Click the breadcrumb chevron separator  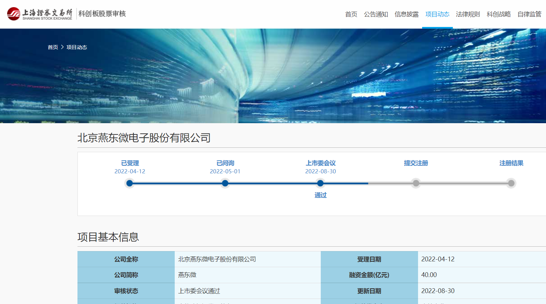[62, 47]
